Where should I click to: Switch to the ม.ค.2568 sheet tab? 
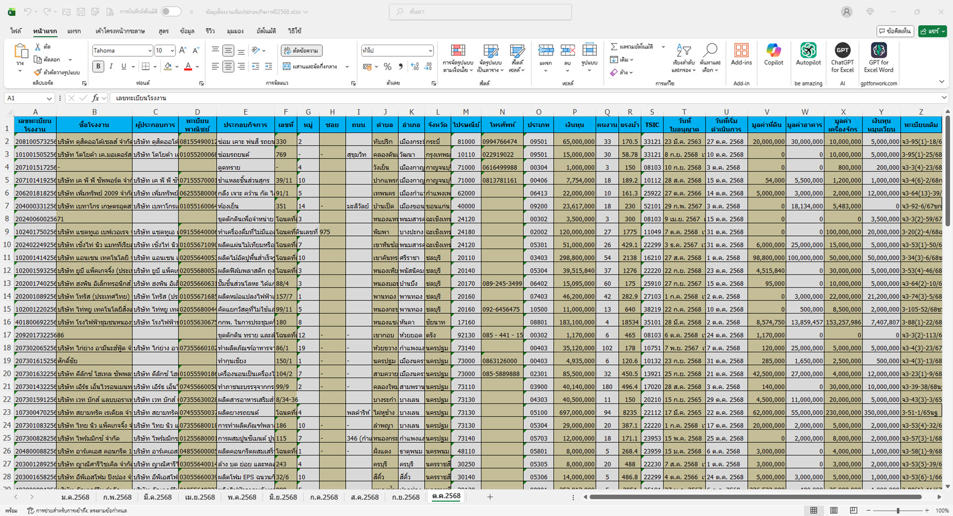75,497
